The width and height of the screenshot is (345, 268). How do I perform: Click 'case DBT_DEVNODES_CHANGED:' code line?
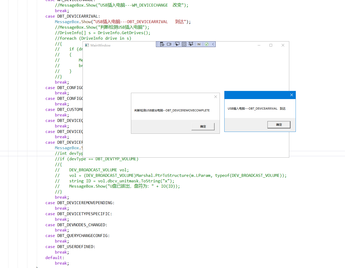point(76,225)
